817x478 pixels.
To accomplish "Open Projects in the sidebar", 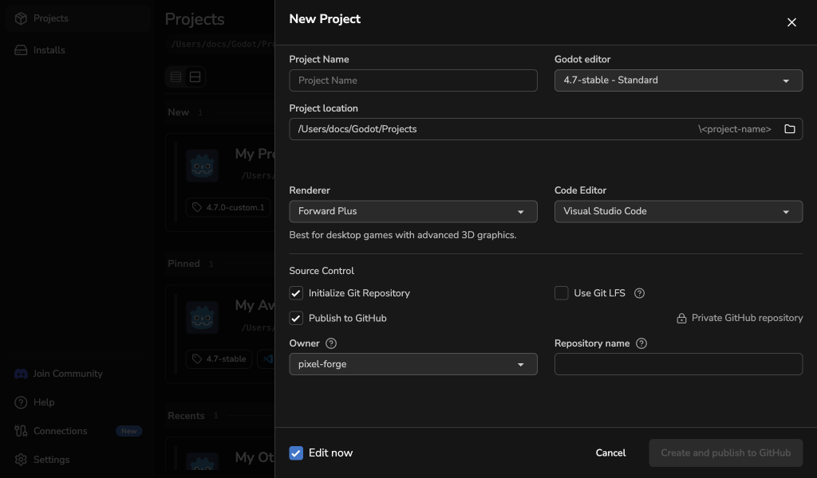I will (x=78, y=18).
